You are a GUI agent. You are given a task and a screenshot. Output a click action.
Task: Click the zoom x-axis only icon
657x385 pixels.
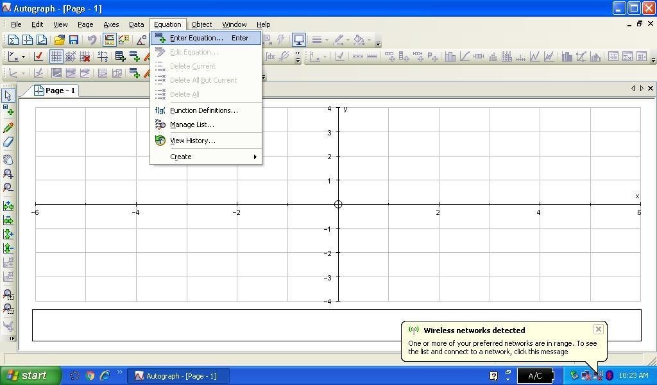pos(8,220)
